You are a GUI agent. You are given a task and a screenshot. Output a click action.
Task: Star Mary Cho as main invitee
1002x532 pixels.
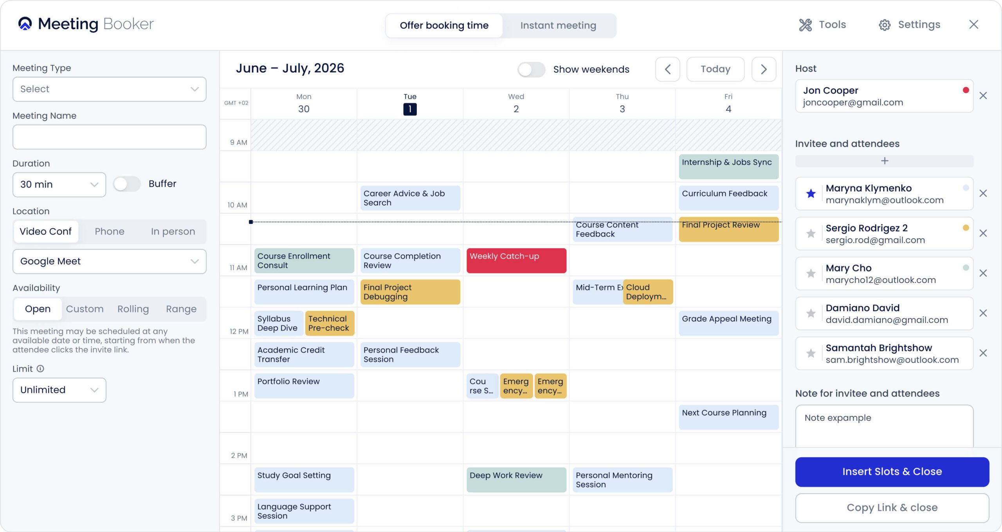click(x=811, y=273)
